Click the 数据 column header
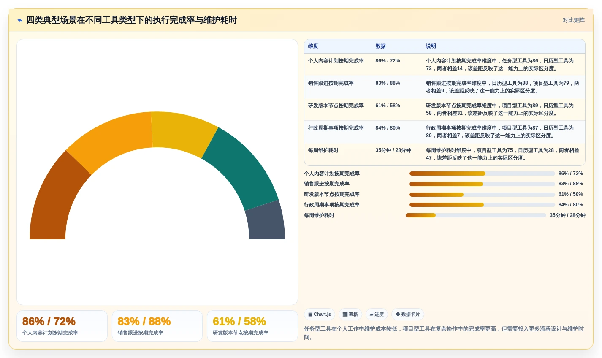The height and width of the screenshot is (358, 602). point(380,46)
